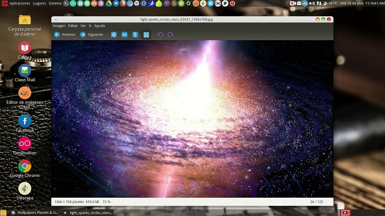Open the calendar from the date and clock

point(362,3)
